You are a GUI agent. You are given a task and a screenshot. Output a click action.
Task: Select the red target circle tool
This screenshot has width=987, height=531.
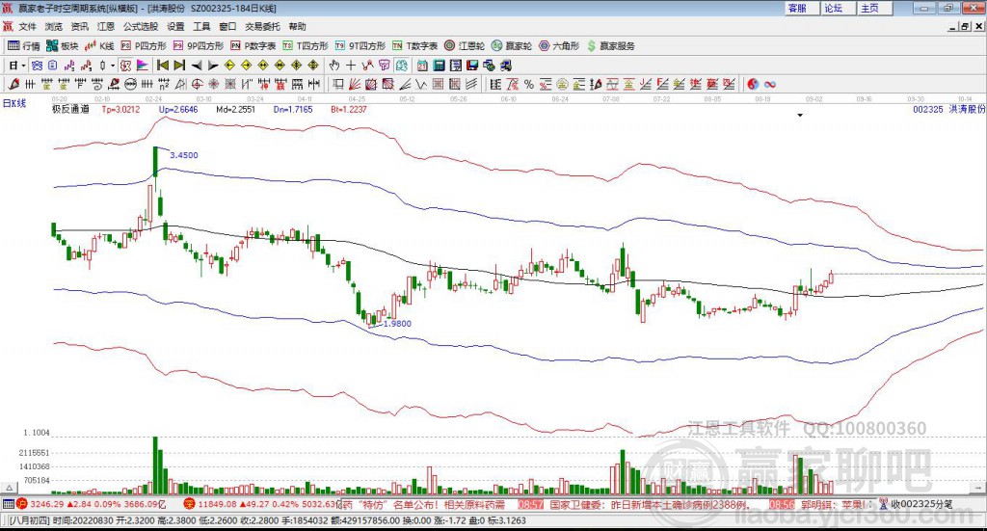click(197, 84)
